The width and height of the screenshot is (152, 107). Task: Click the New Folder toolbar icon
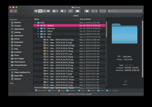[x=87, y=11]
